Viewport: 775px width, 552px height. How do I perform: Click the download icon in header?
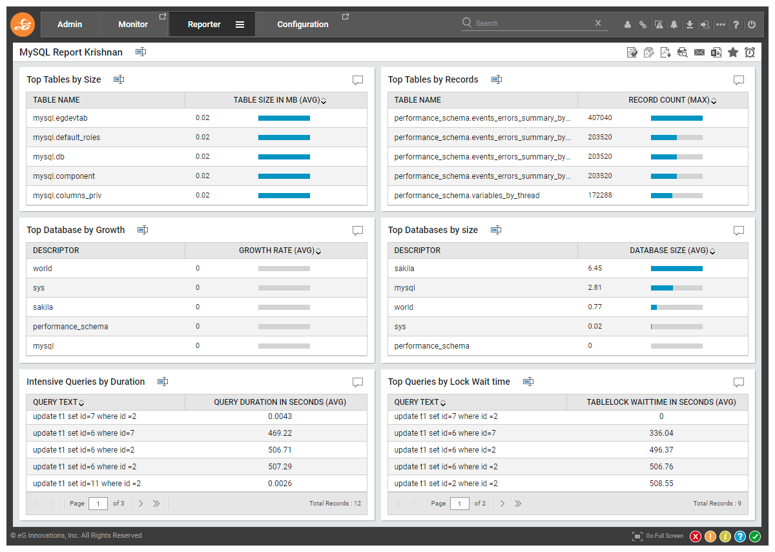tap(690, 25)
